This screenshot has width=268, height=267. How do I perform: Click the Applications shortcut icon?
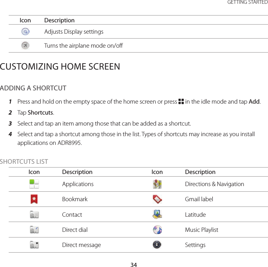tap(34, 184)
